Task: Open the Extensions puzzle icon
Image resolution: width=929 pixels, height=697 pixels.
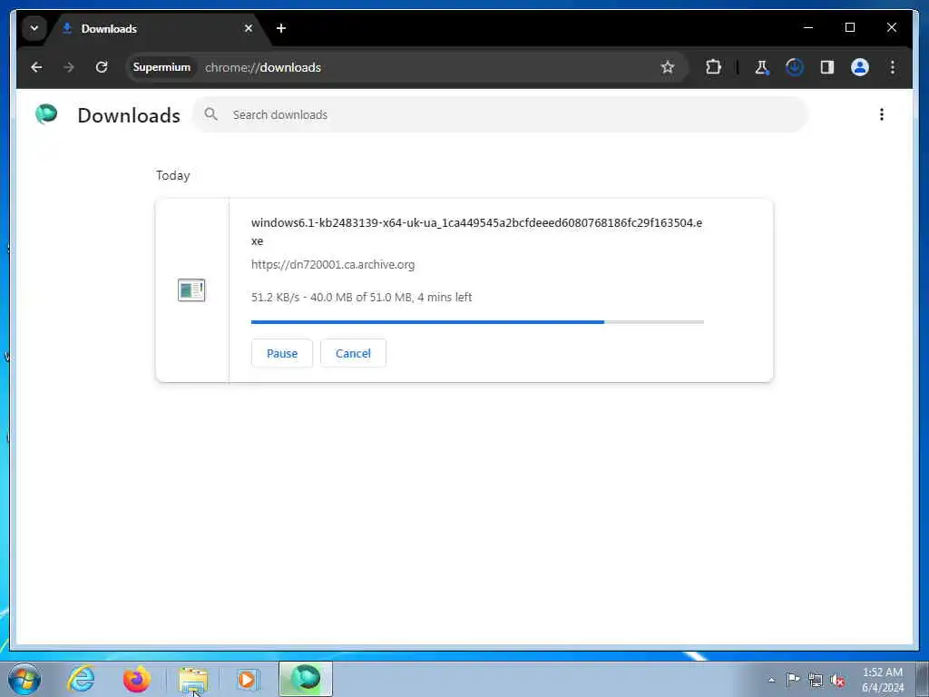Action: click(x=713, y=67)
